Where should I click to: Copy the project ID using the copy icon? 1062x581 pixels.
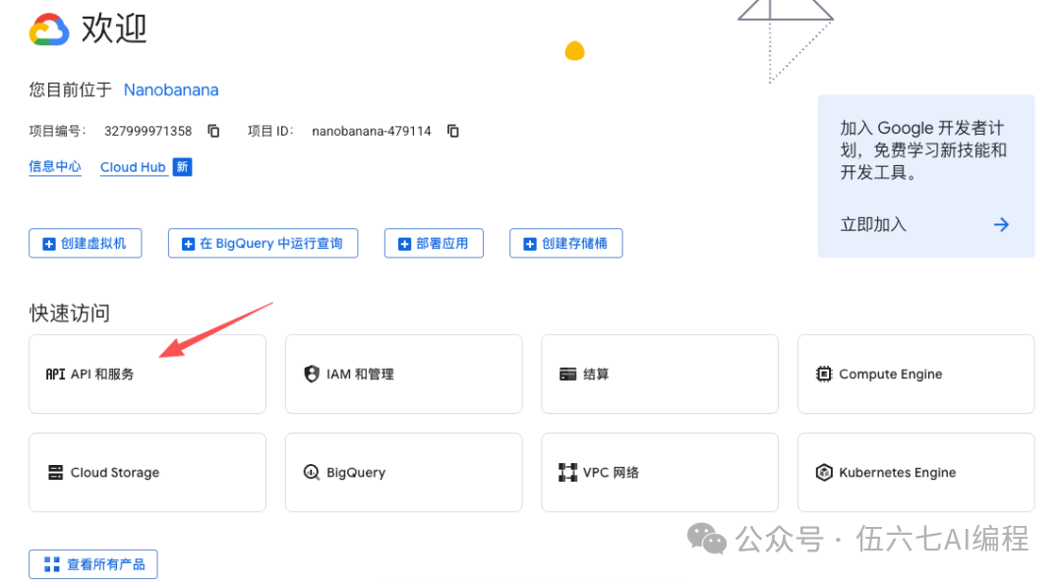(452, 130)
